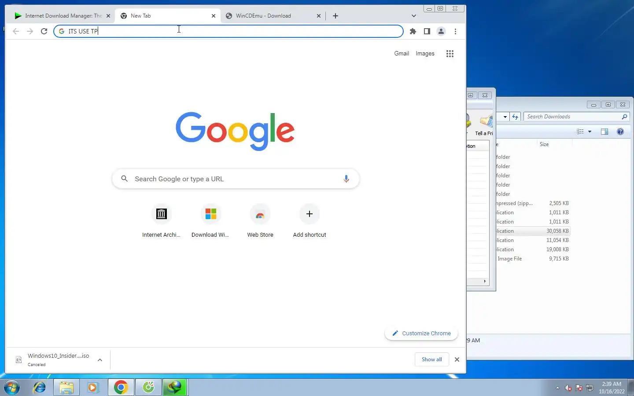Viewport: 634px width, 396px height.
Task: Select the 11,054 KB application row
Action: click(x=533, y=240)
